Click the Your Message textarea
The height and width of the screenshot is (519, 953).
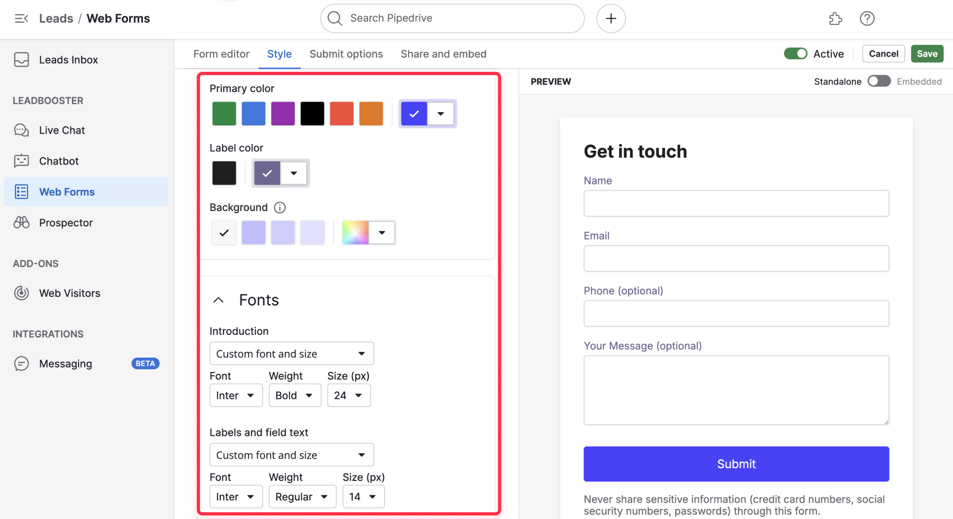[x=736, y=390]
